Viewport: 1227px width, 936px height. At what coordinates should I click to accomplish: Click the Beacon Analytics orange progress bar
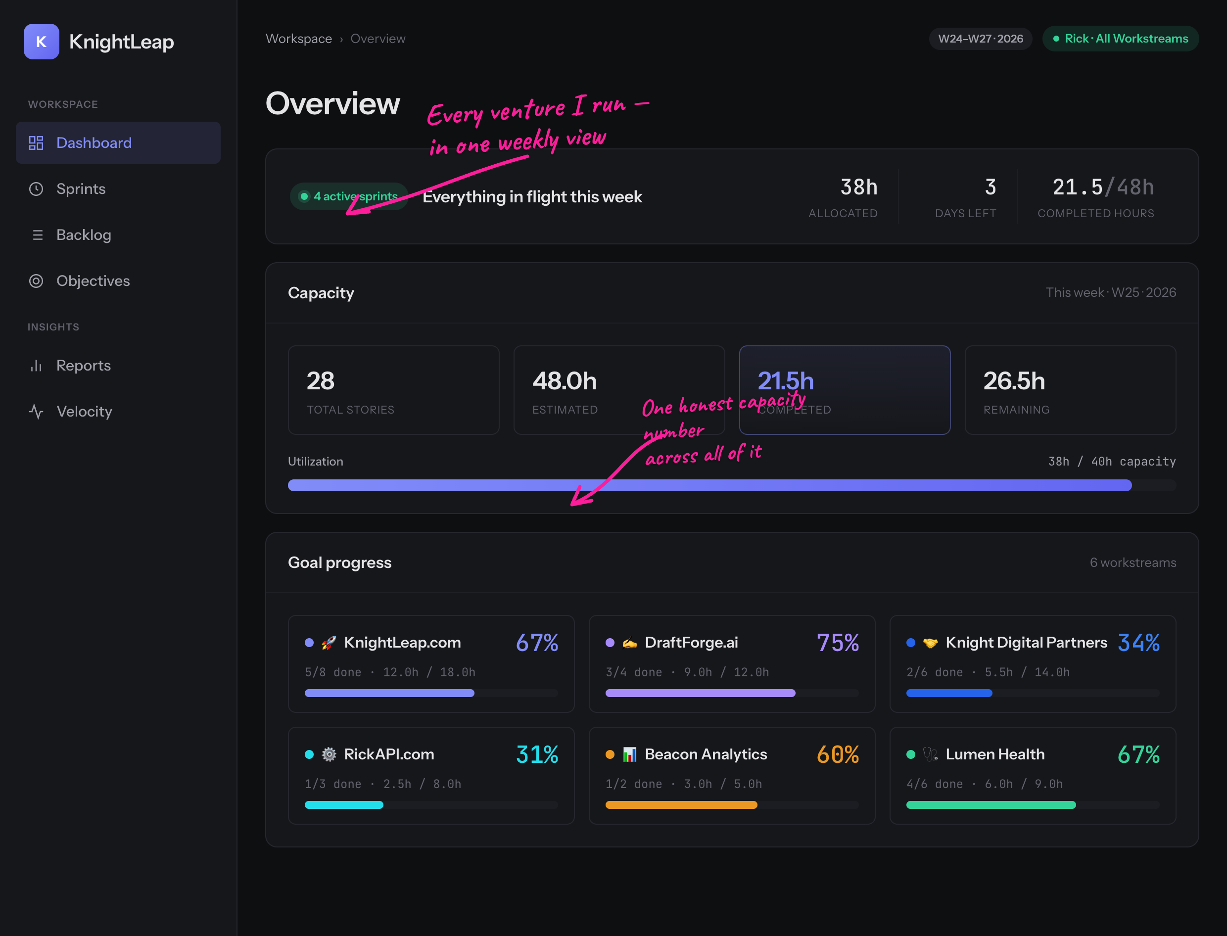(732, 805)
